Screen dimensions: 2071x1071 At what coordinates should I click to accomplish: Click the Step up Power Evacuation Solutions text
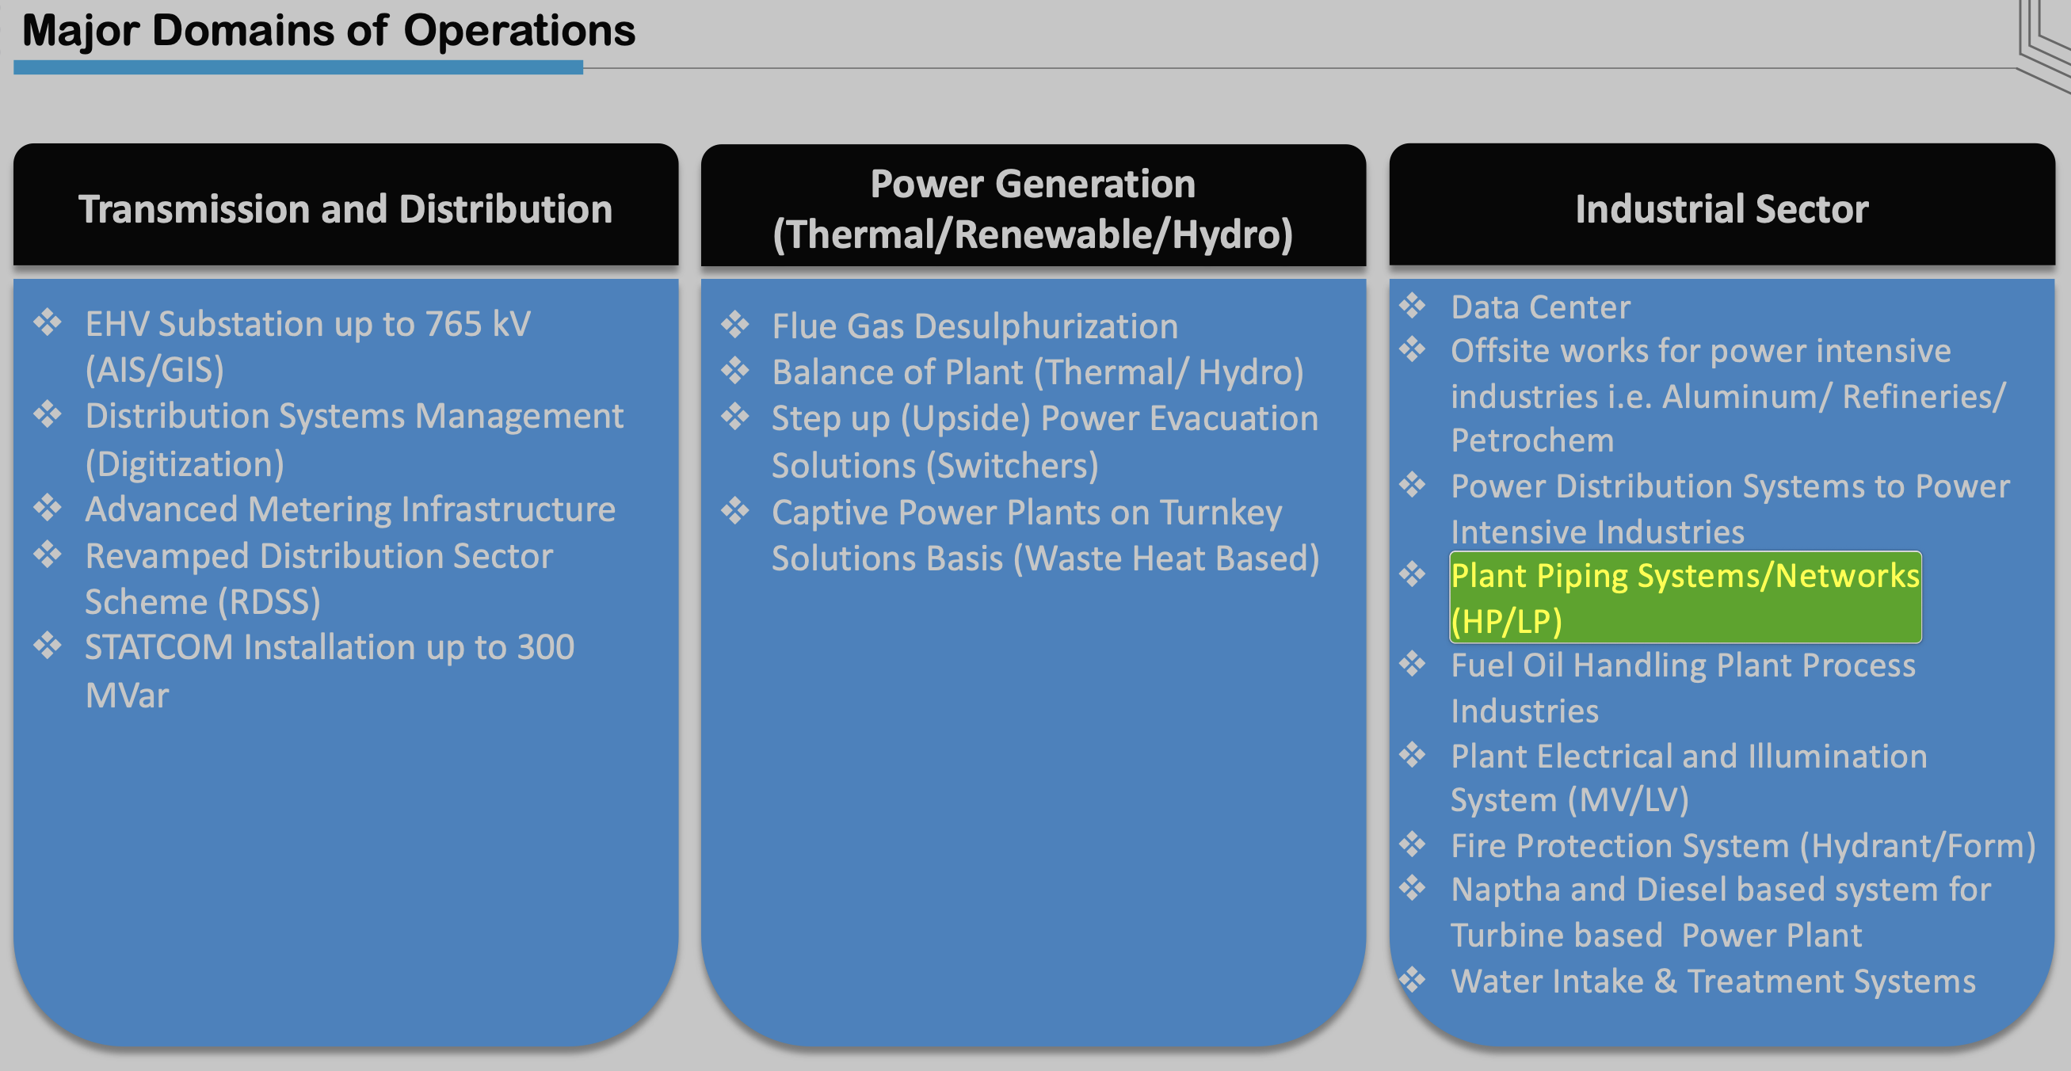[x=1043, y=441]
